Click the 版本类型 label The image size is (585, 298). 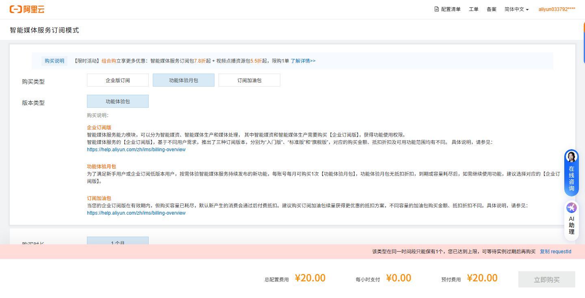point(33,103)
